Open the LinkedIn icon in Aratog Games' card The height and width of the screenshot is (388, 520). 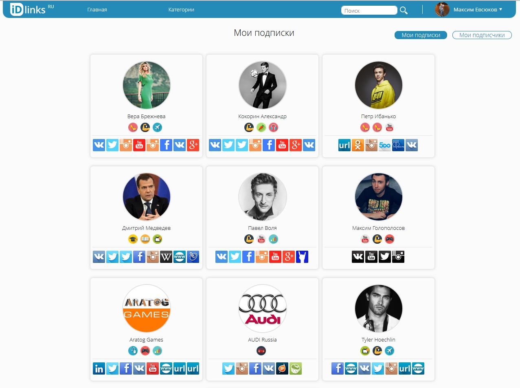99,368
